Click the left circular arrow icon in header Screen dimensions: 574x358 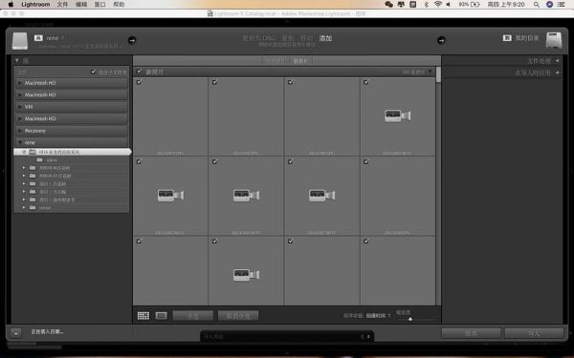coord(132,40)
